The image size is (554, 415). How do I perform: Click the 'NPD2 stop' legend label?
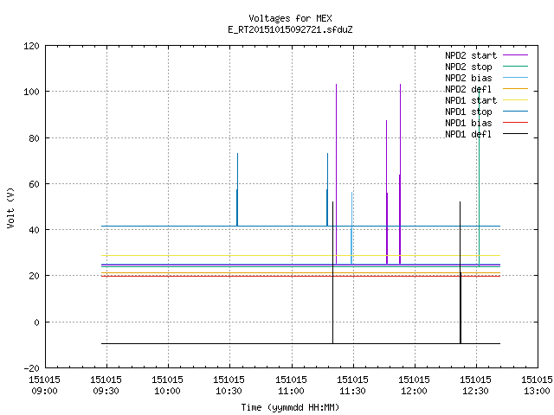pos(468,67)
